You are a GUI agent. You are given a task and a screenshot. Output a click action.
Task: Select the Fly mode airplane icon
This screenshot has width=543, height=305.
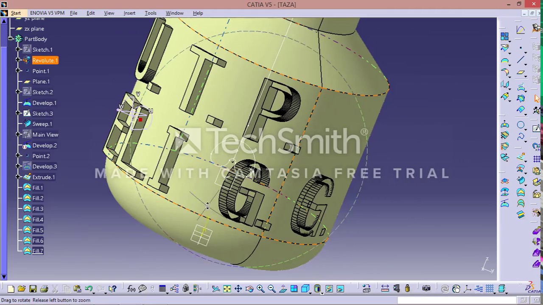click(x=216, y=289)
